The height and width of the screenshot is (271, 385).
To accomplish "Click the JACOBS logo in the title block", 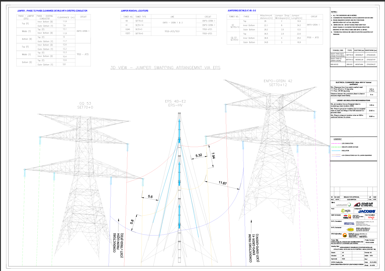I will (367, 211).
